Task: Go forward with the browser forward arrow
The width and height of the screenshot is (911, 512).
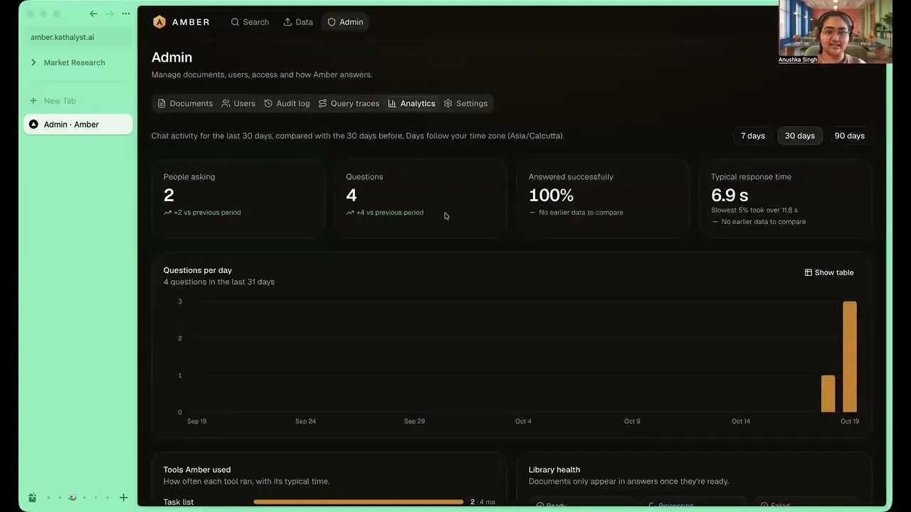Action: pos(110,14)
